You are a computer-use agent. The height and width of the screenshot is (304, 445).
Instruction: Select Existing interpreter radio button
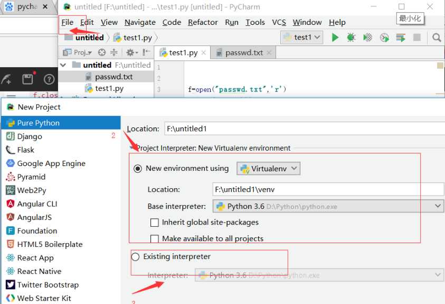(x=135, y=257)
